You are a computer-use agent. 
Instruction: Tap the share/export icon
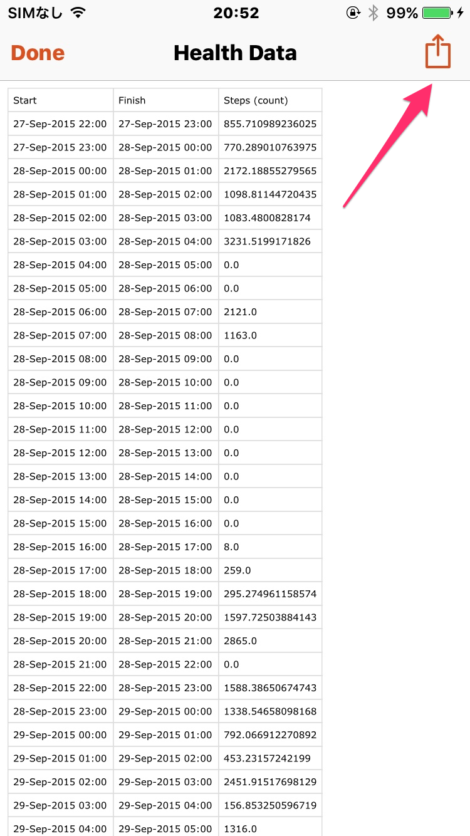(438, 51)
